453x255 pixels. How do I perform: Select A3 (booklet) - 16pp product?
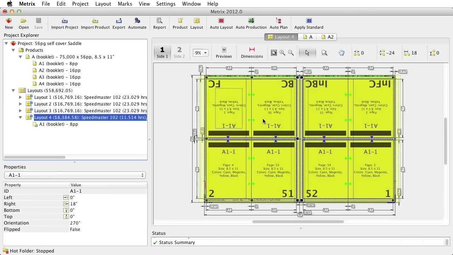[59, 77]
